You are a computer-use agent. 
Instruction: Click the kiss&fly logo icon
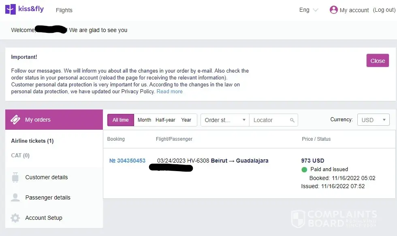tap(11, 9)
